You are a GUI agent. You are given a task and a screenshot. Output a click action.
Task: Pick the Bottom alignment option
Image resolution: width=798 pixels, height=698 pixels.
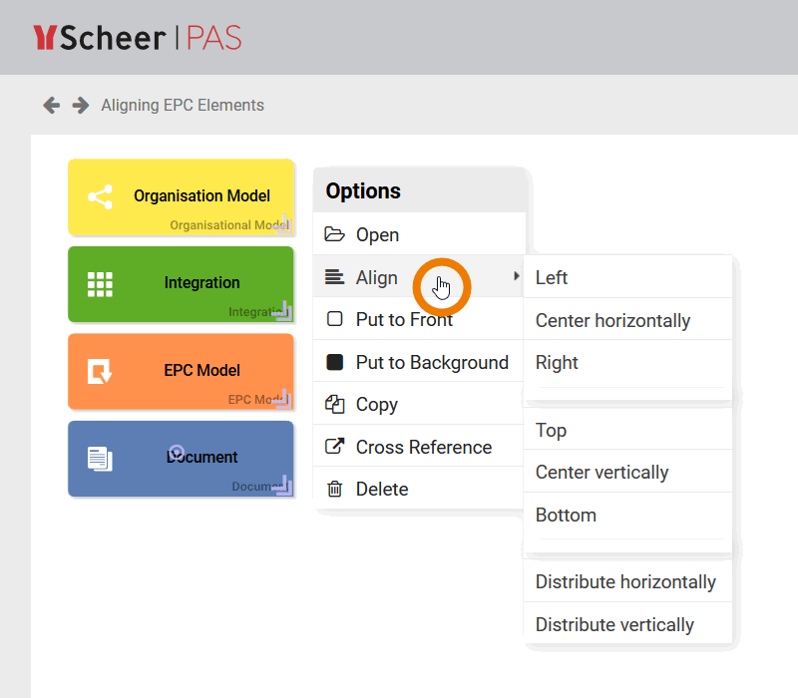coord(566,516)
